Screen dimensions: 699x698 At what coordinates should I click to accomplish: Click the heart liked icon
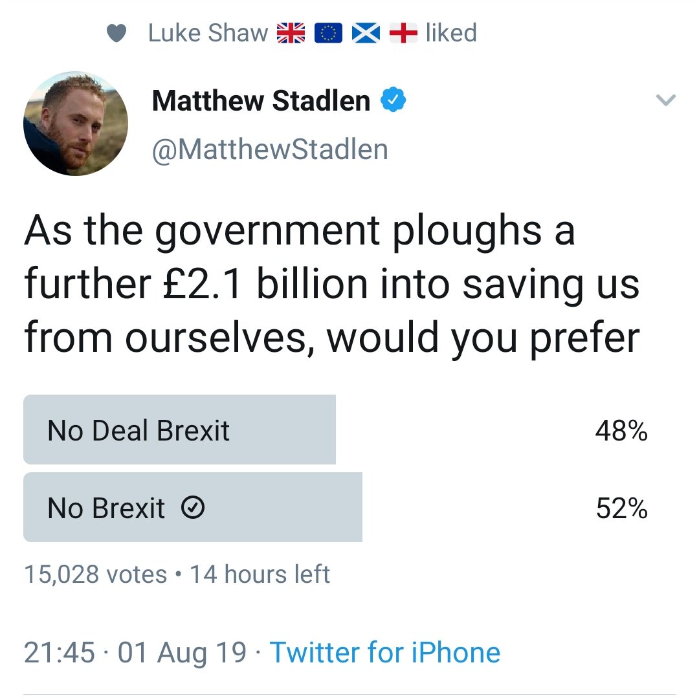116,33
